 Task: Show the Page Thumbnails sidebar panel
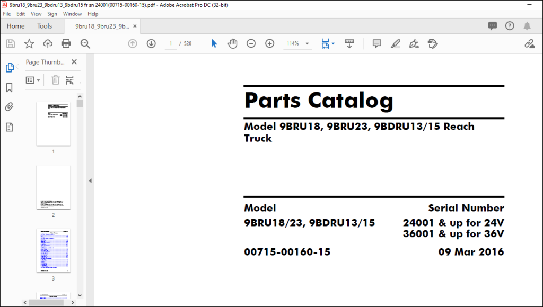tap(10, 67)
